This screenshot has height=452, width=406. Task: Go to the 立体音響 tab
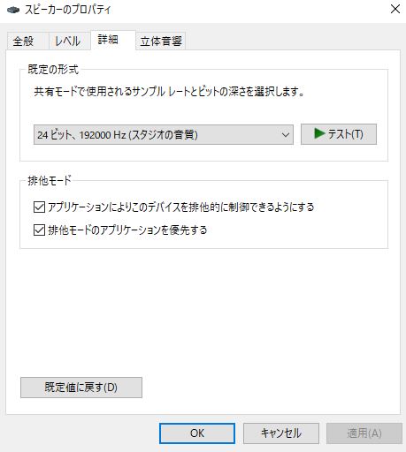click(x=161, y=41)
